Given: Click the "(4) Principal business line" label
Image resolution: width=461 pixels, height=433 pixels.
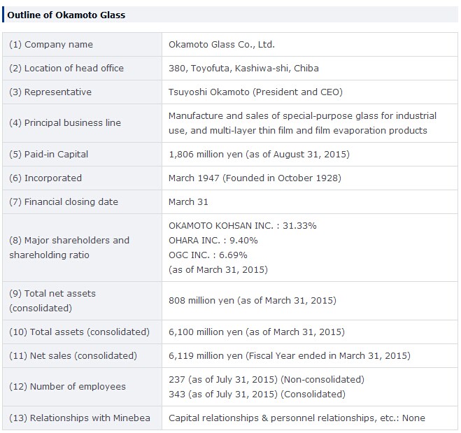Looking at the screenshot, I should [x=65, y=123].
